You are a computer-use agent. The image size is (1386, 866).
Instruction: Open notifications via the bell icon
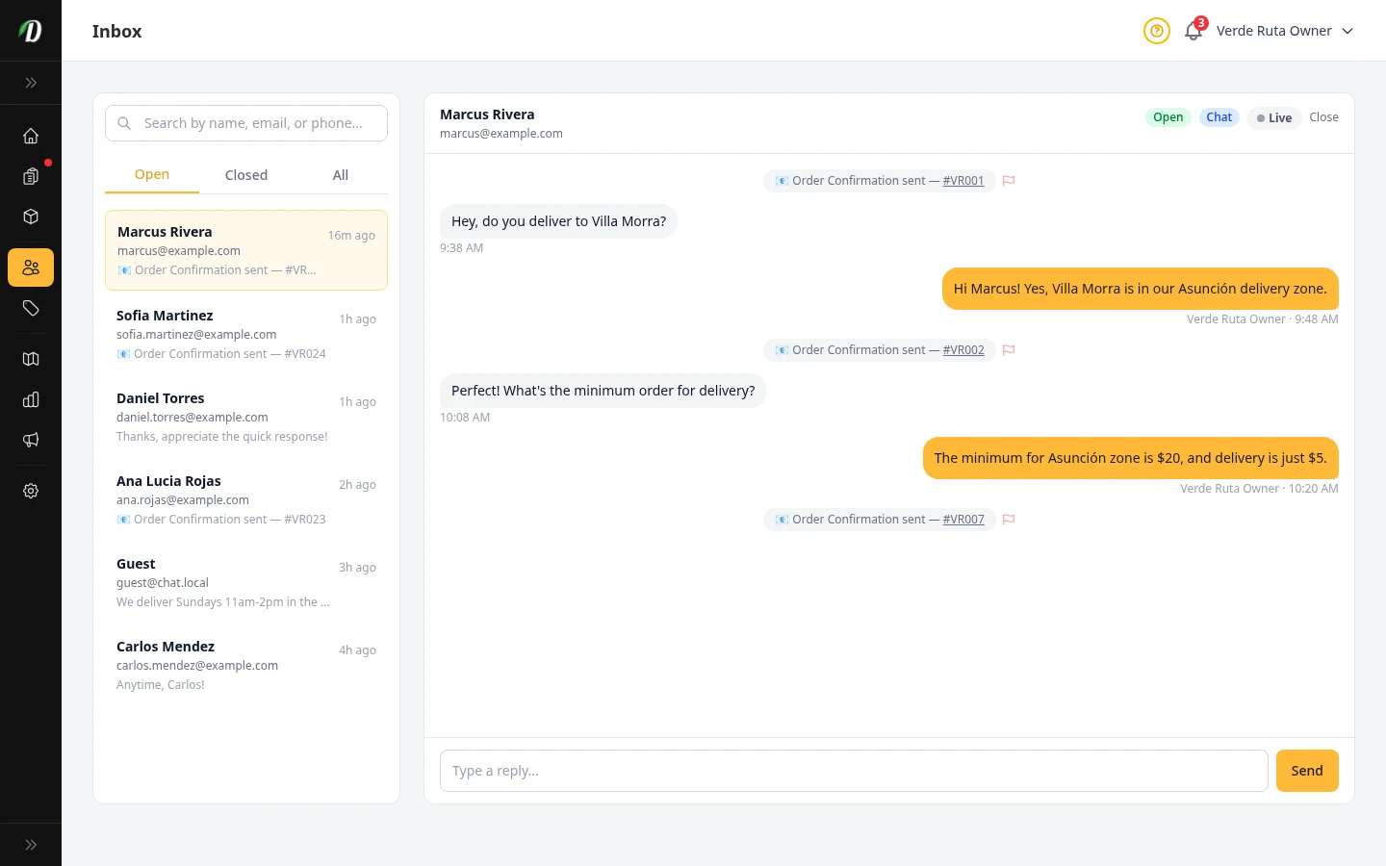[1193, 31]
